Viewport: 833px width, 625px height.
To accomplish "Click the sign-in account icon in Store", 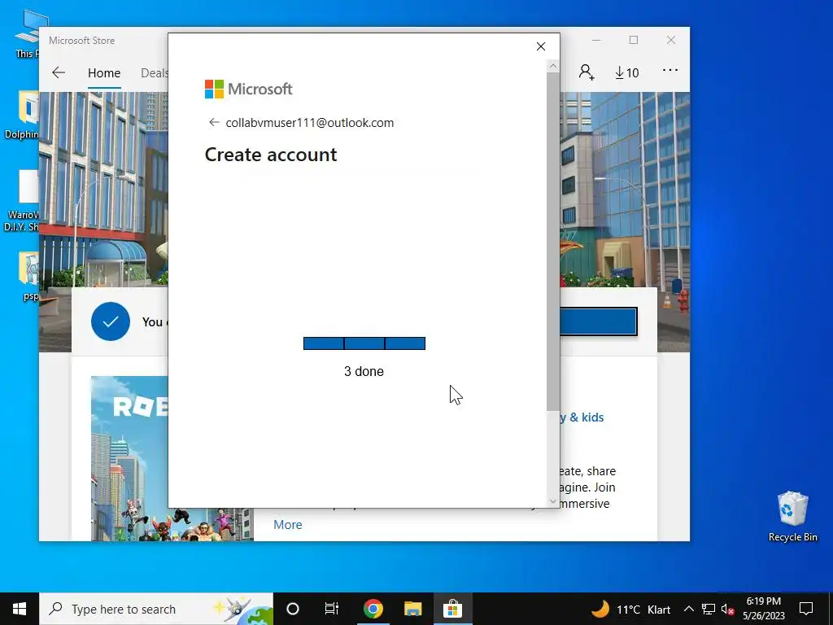I will 587,72.
